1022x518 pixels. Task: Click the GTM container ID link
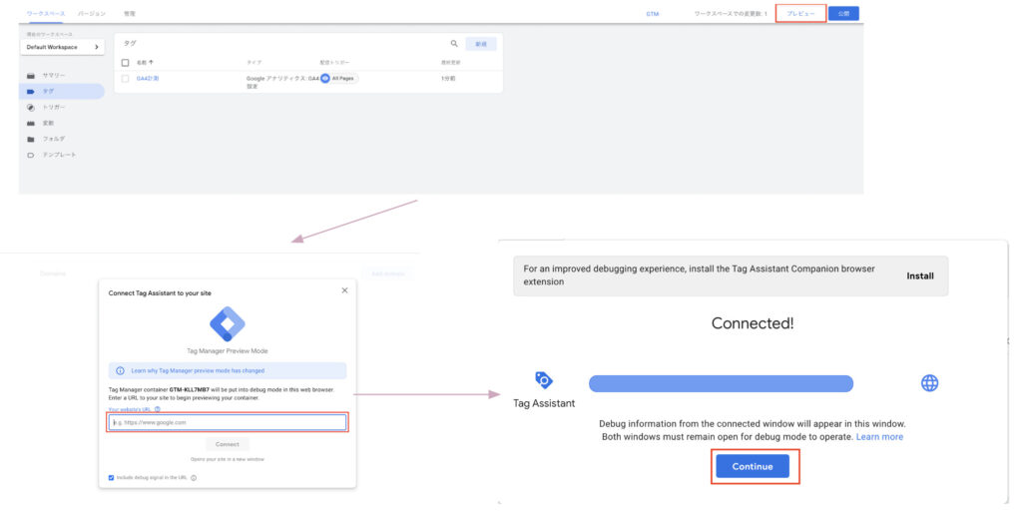652,14
